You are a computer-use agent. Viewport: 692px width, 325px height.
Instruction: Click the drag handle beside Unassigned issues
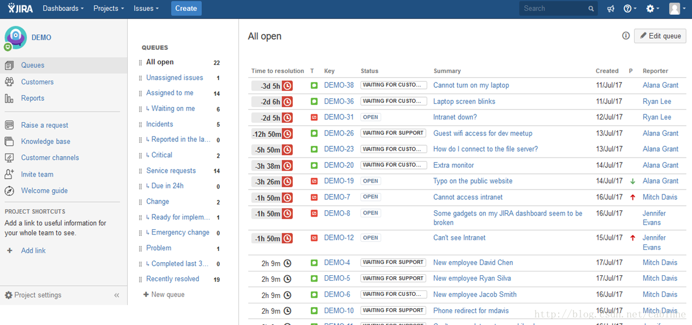141,78
